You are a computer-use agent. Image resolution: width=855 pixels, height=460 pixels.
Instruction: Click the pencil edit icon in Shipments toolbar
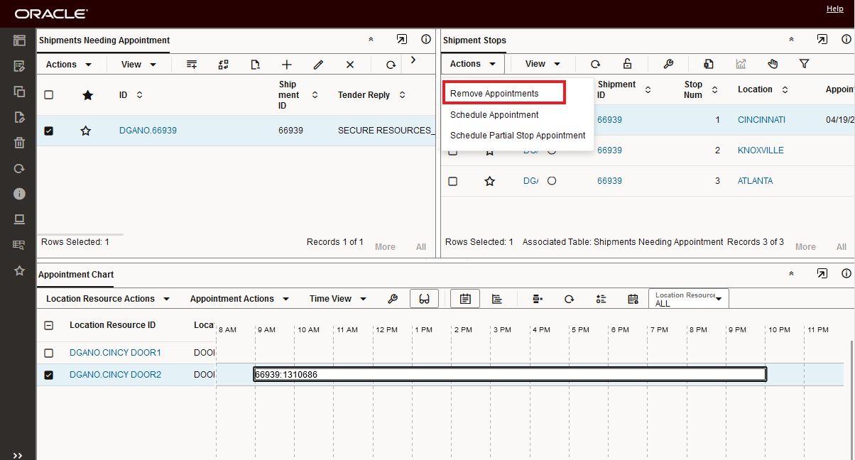(x=318, y=65)
